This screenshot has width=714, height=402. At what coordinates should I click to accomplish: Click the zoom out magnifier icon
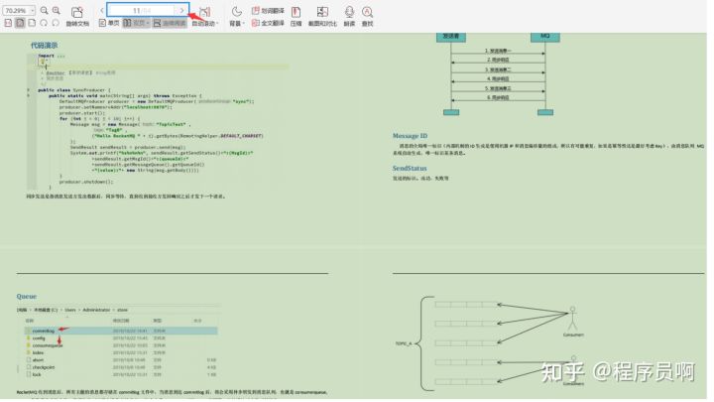pyautogui.click(x=45, y=10)
